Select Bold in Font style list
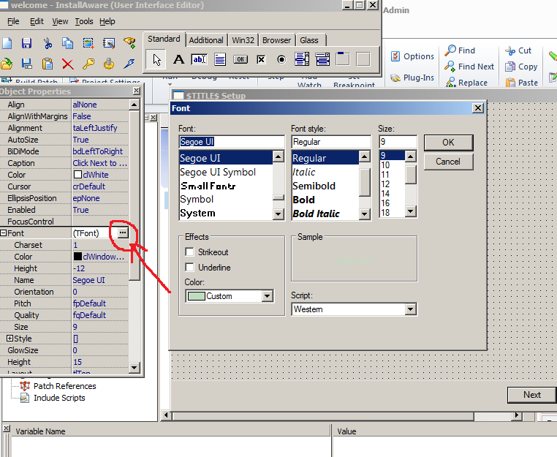The width and height of the screenshot is (557, 457). 304,200
